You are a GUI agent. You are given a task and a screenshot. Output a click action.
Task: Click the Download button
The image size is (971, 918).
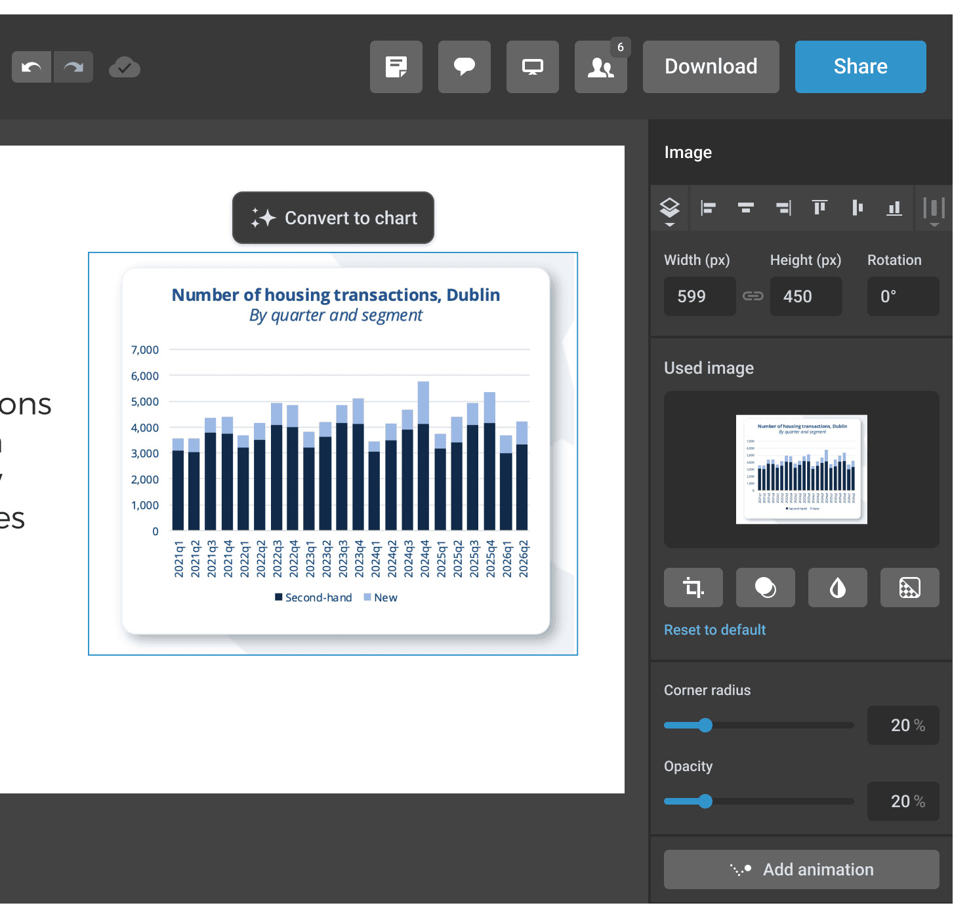[x=711, y=67]
